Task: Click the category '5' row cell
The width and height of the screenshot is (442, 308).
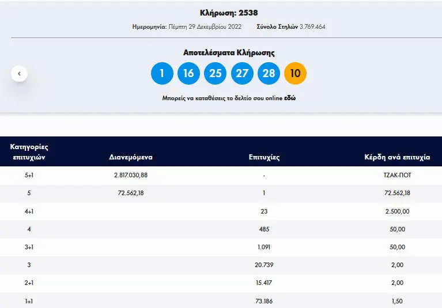Action: pyautogui.click(x=29, y=193)
